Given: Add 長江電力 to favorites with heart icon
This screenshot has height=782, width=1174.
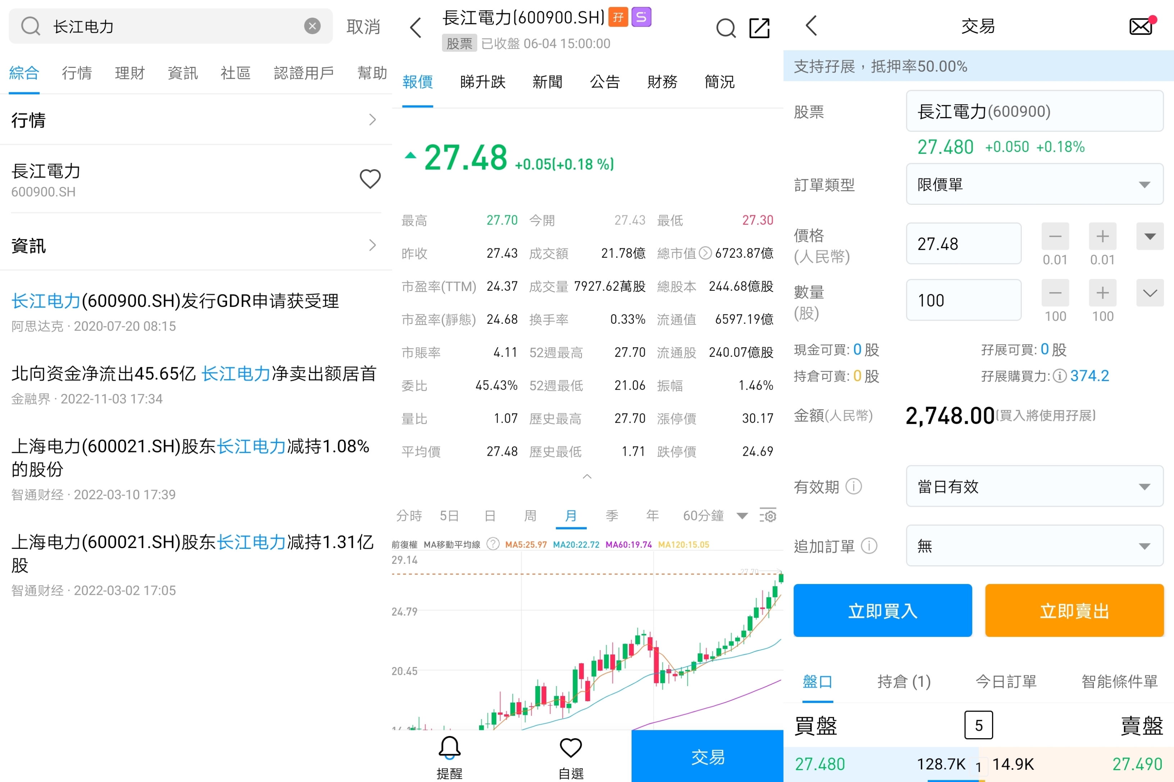Looking at the screenshot, I should coord(370,179).
